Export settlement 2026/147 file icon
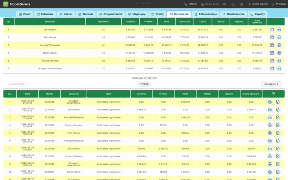Viewport: 288px width, 180px height. [278, 164]
